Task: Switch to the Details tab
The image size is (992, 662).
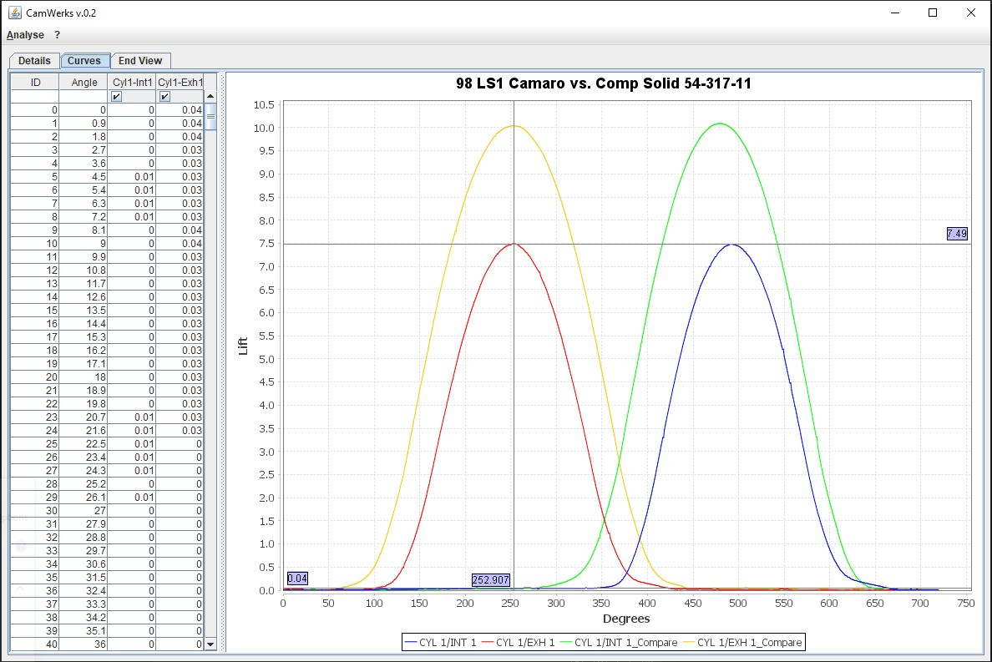Action: [x=34, y=61]
